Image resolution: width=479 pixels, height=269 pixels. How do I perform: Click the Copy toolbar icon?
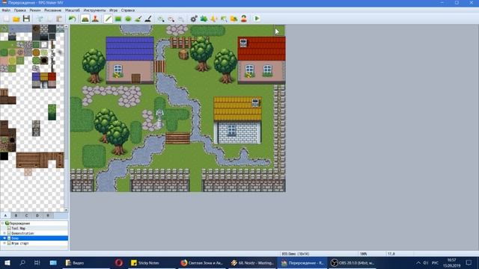[x=49, y=19]
